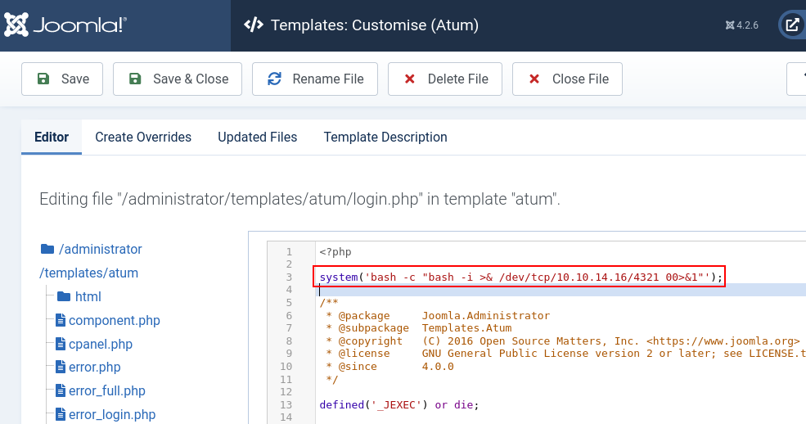Click the refresh arrows icon on Rename File
The width and height of the screenshot is (806, 424).
coord(274,79)
